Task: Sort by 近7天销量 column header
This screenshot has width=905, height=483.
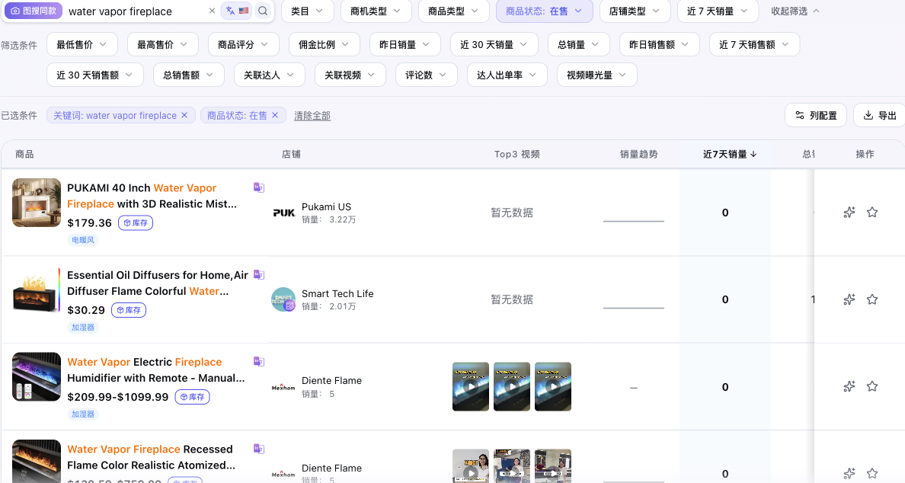Action: (x=730, y=154)
